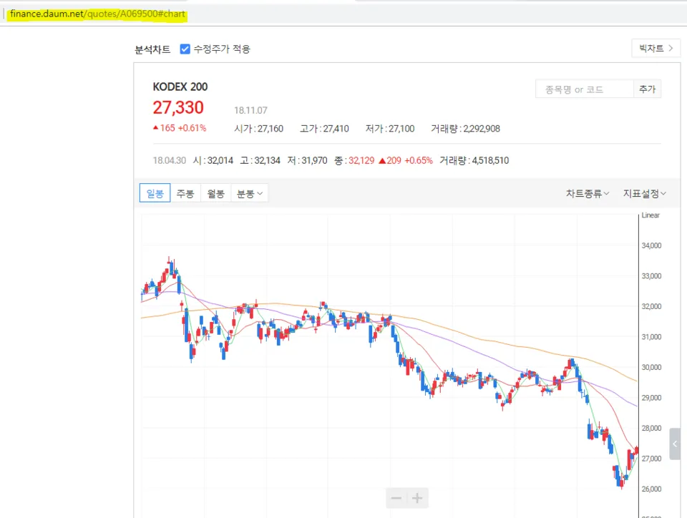Open the 분봉 dropdown
687x518 pixels.
click(x=249, y=193)
